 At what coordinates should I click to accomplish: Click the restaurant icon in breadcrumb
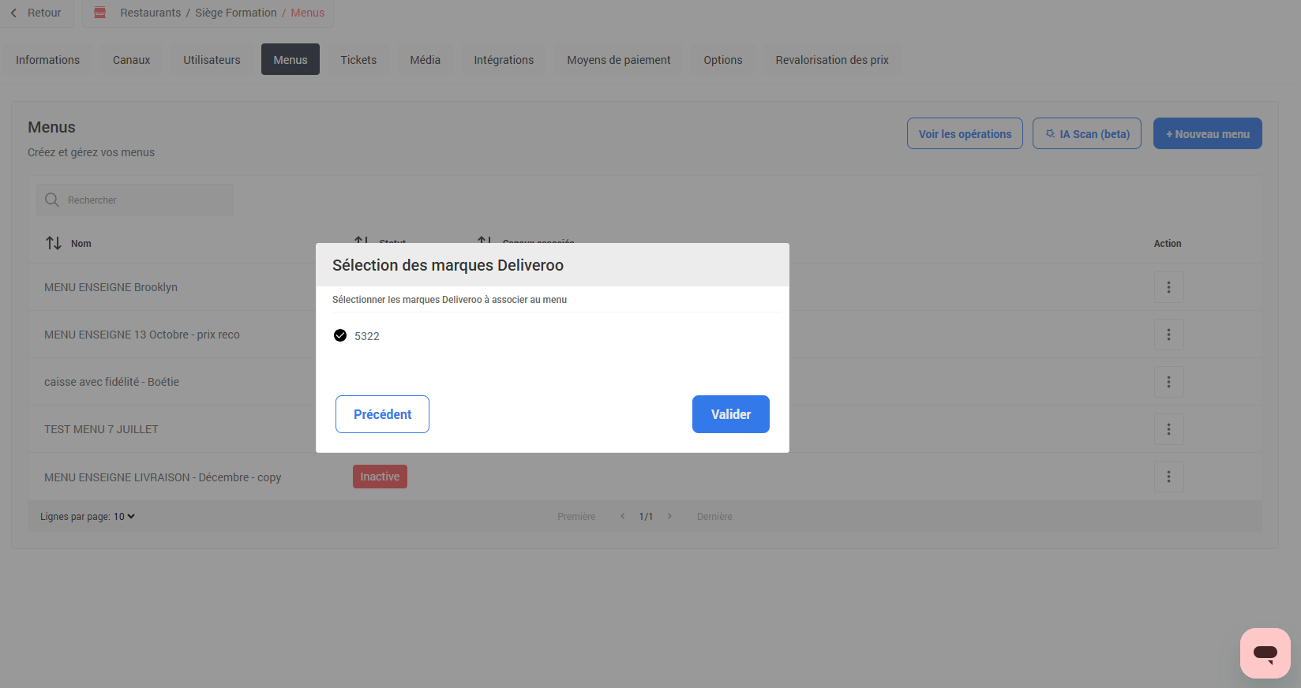[x=100, y=13]
